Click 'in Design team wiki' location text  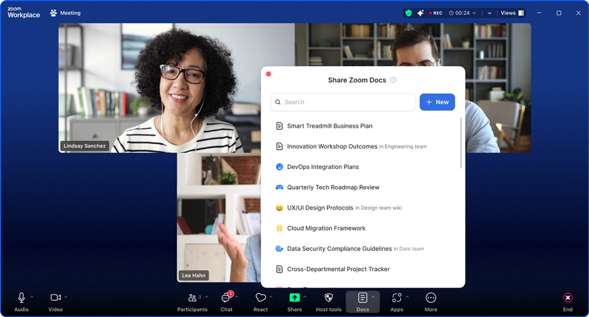[379, 208]
